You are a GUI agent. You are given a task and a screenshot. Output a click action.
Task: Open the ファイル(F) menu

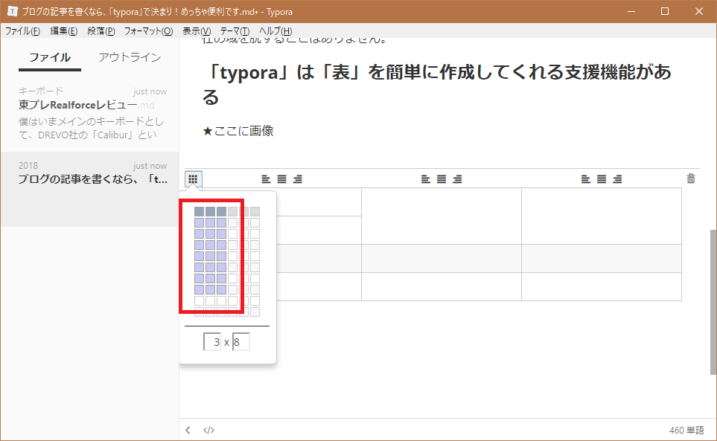(x=22, y=30)
